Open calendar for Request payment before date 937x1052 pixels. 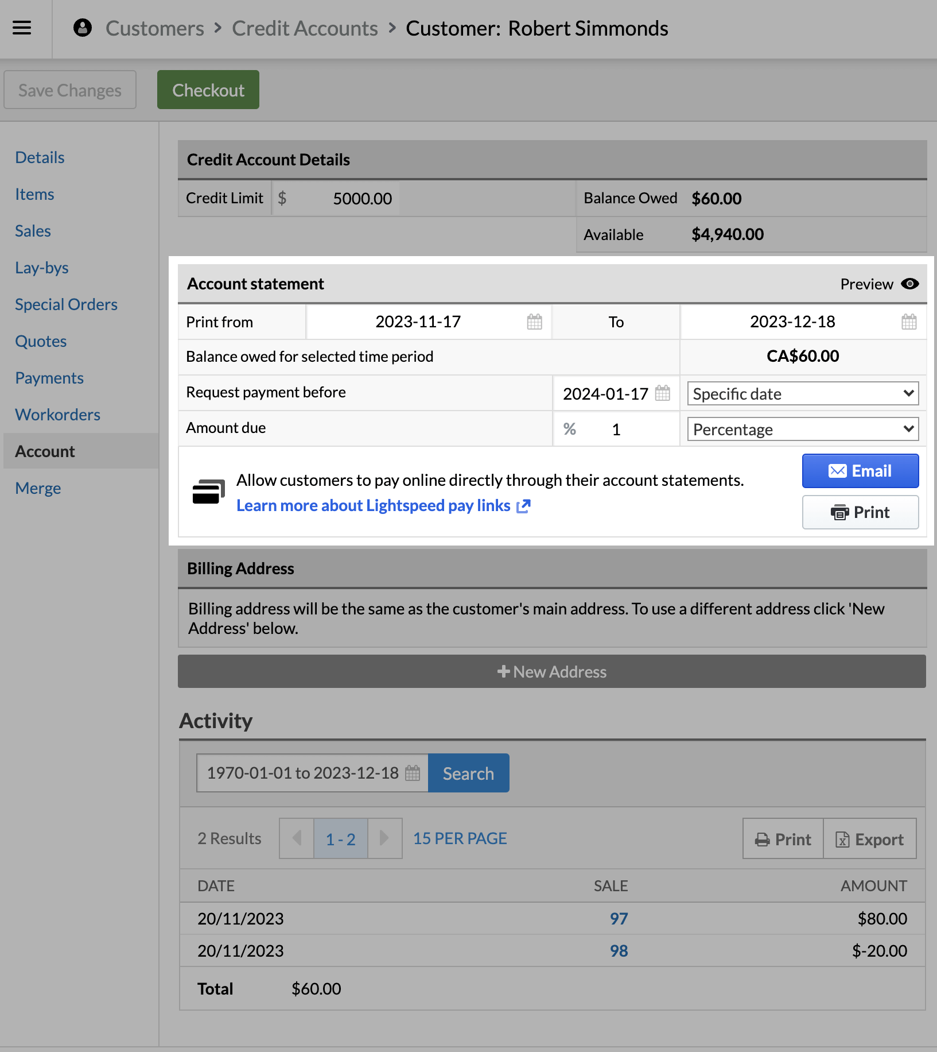click(662, 393)
